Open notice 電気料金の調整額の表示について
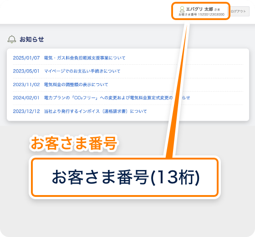The width and height of the screenshot is (255, 237). pyautogui.click(x=76, y=85)
